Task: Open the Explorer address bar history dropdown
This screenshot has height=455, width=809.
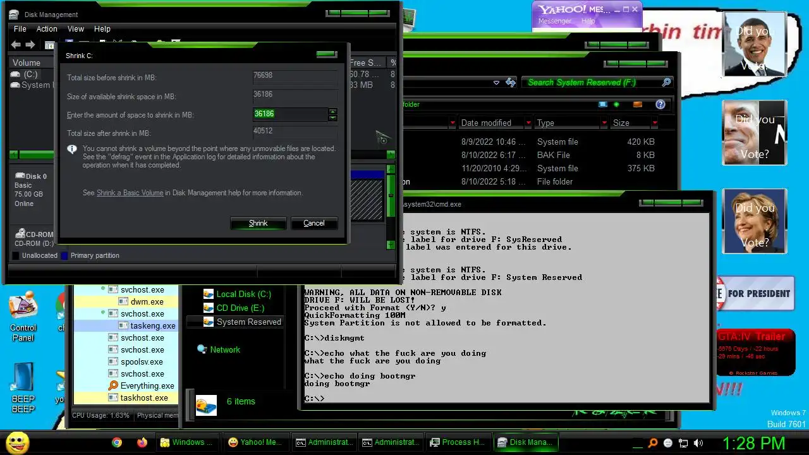Action: pyautogui.click(x=496, y=83)
